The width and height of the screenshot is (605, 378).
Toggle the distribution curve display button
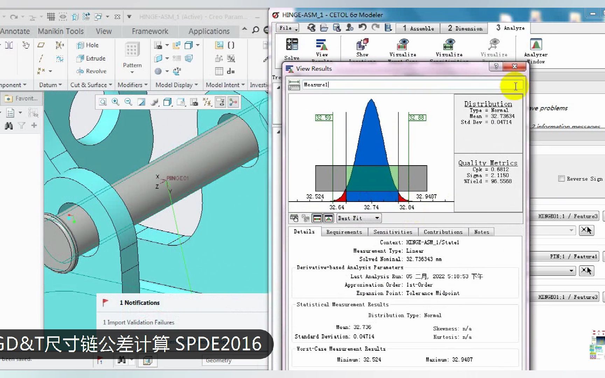pos(328,218)
